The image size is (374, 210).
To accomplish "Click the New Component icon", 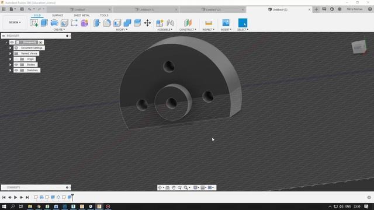I will [x=160, y=23].
